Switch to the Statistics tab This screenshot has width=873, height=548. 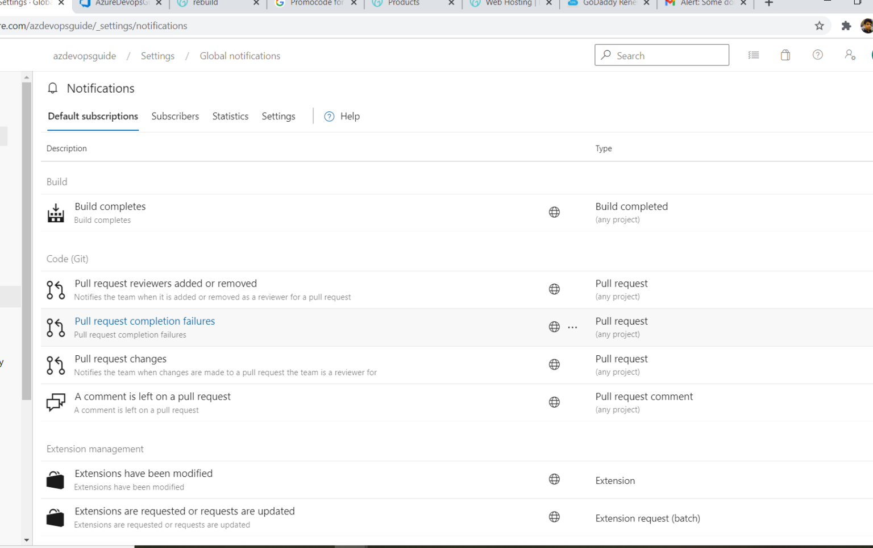230,116
